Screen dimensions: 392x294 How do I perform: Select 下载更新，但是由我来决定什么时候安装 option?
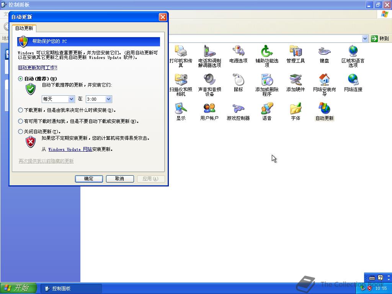click(21, 110)
